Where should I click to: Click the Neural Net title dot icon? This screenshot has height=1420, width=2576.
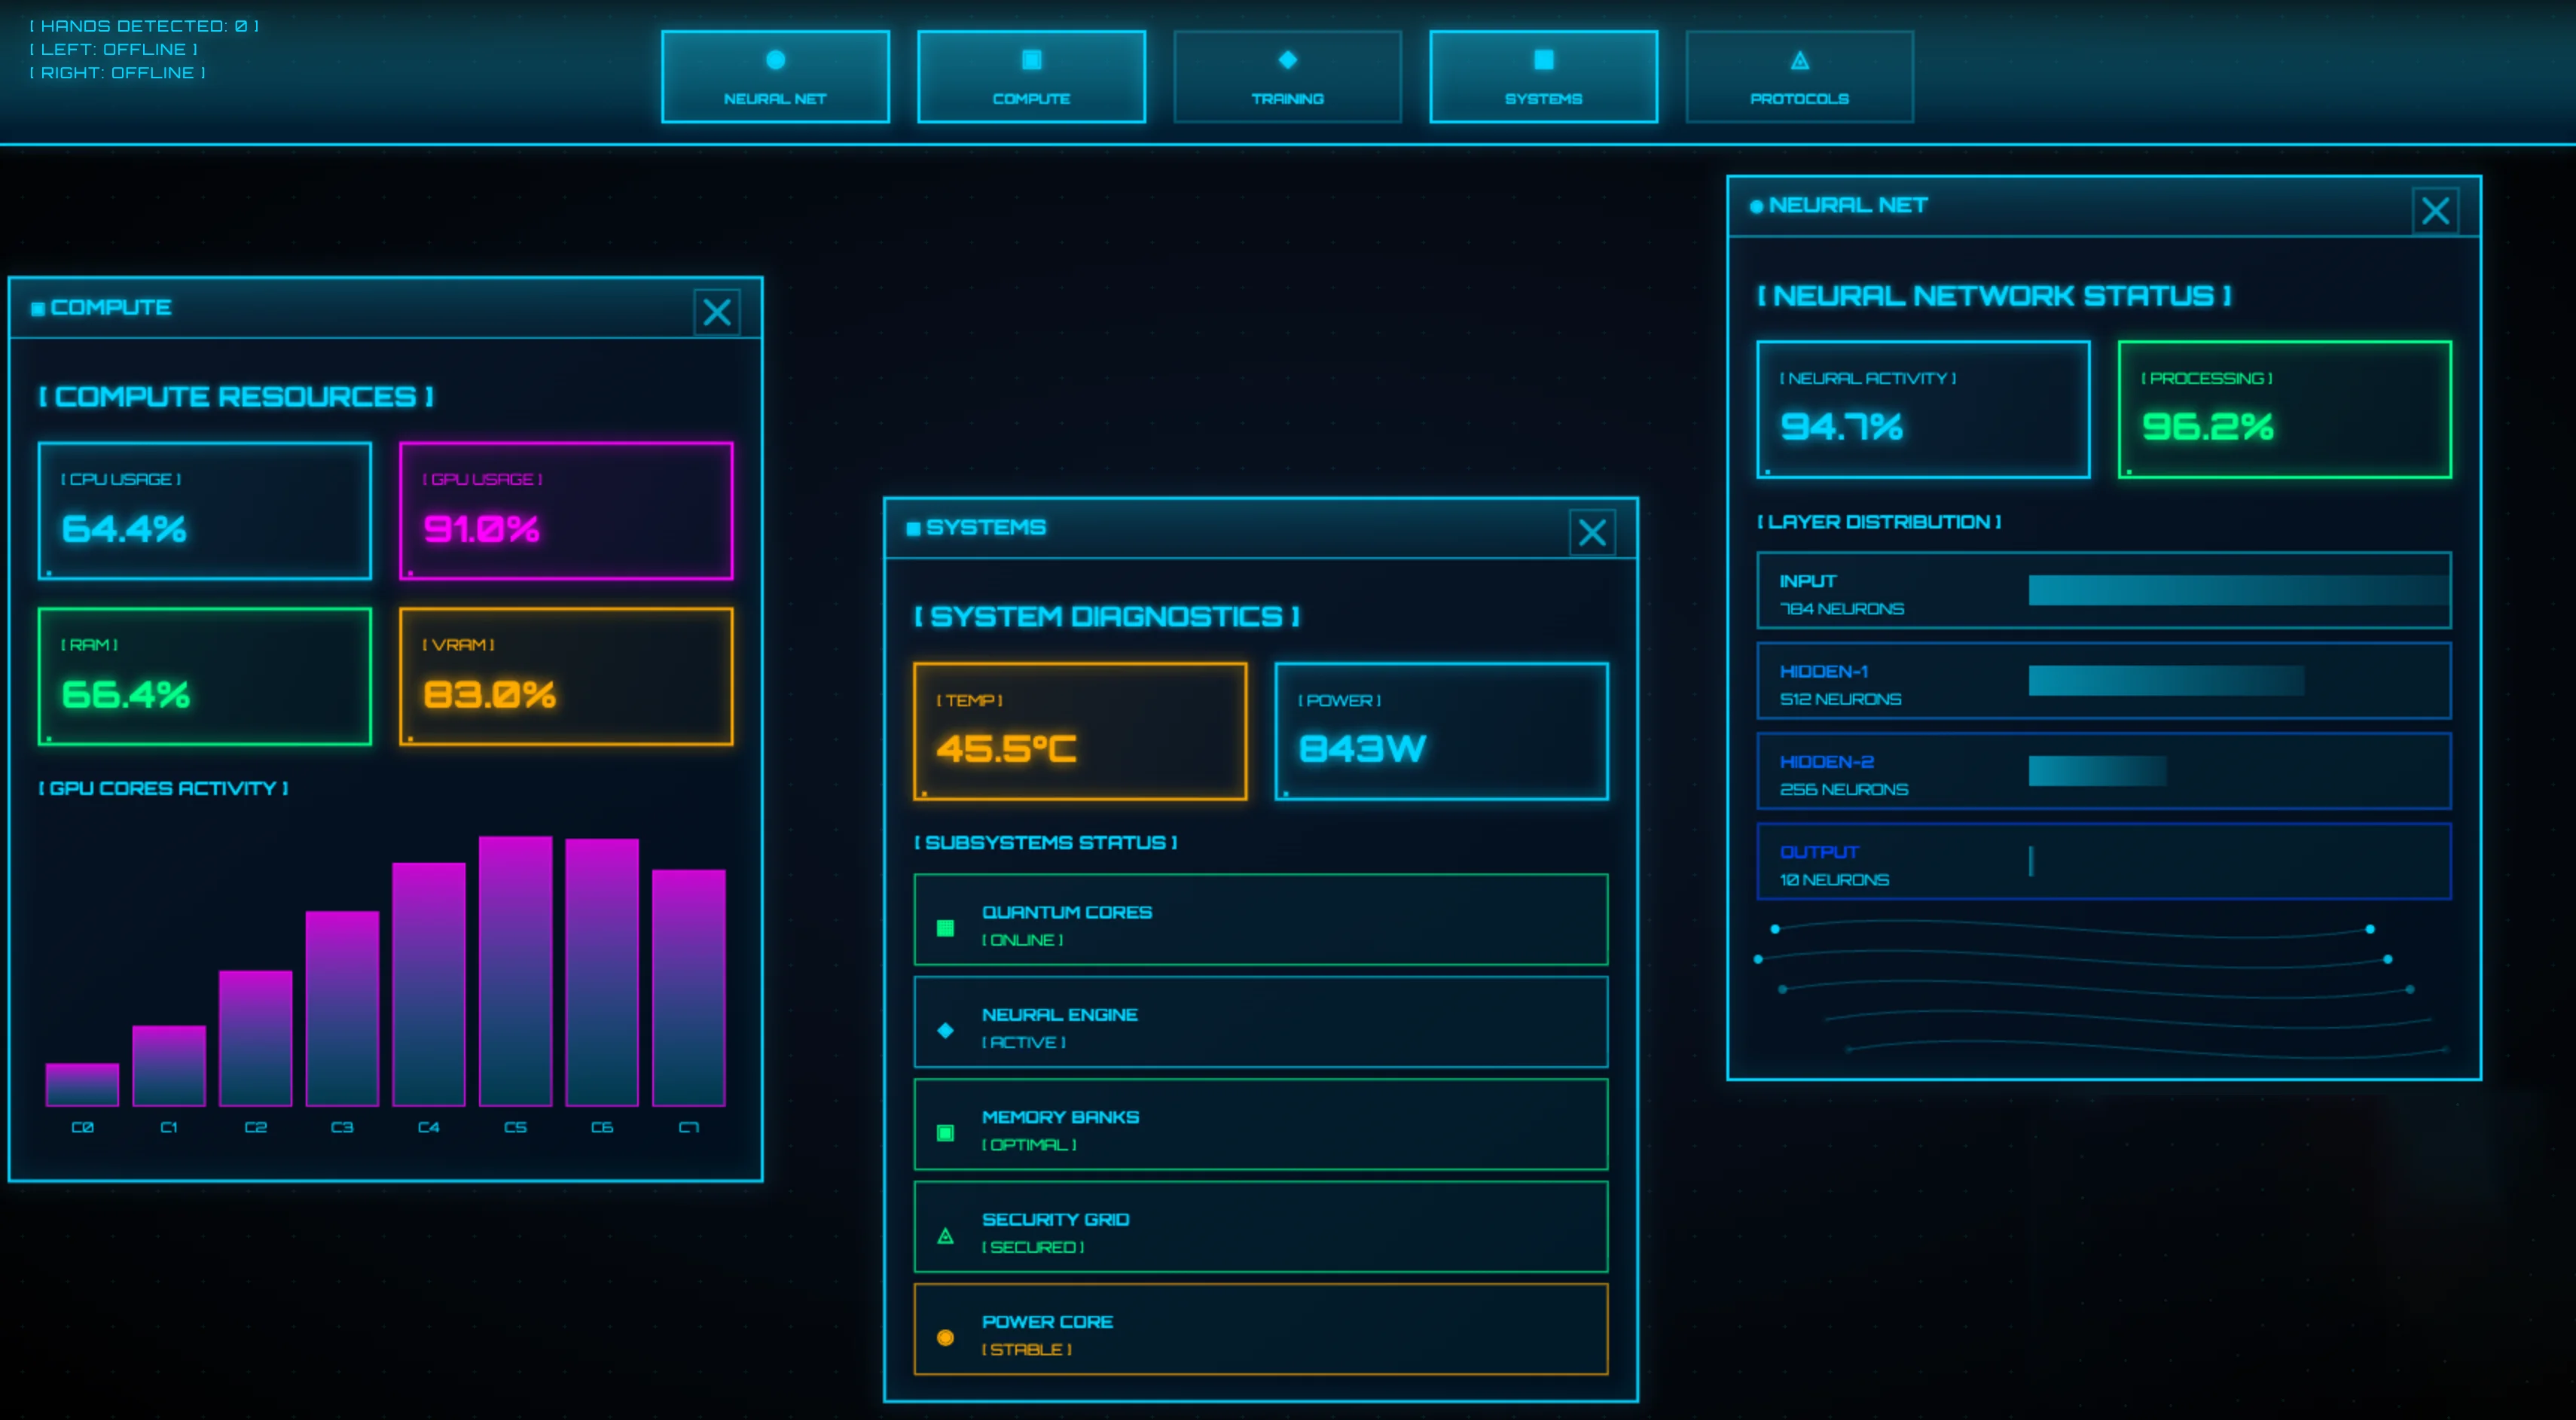tap(1756, 207)
